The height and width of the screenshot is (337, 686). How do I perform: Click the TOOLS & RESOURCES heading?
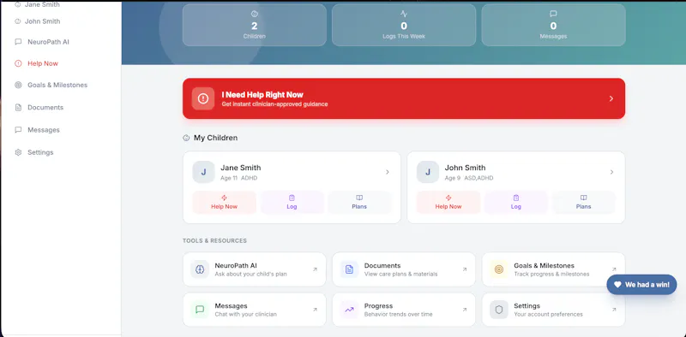tap(215, 240)
